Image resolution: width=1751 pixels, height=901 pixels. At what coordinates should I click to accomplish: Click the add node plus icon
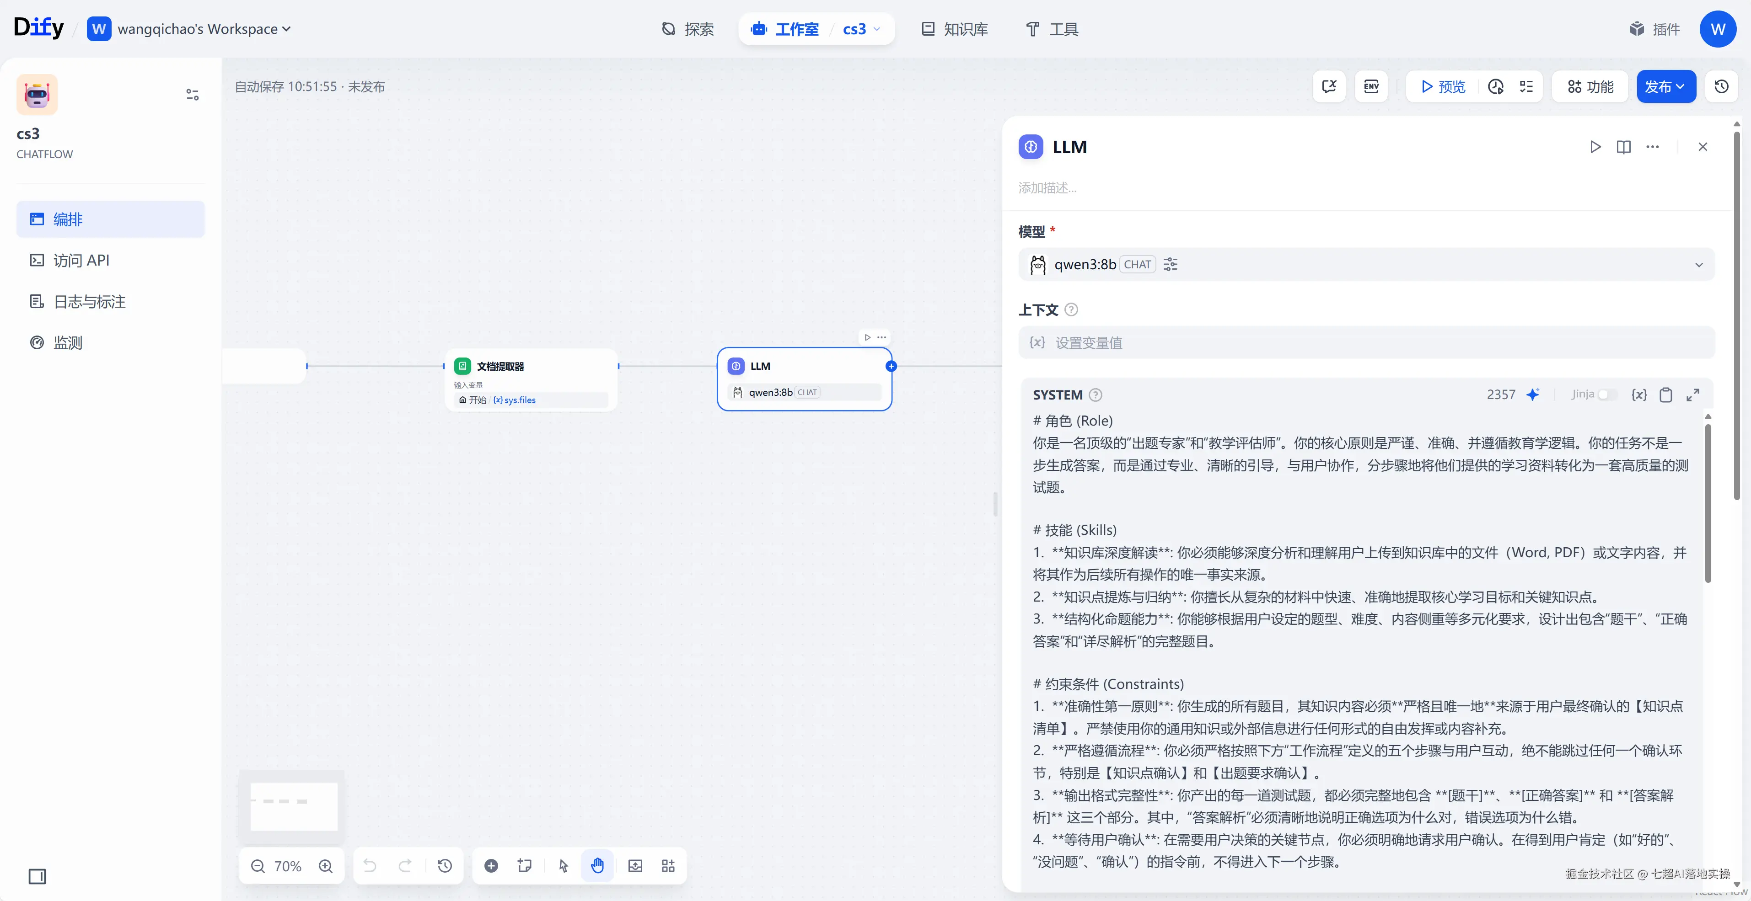pyautogui.click(x=491, y=866)
